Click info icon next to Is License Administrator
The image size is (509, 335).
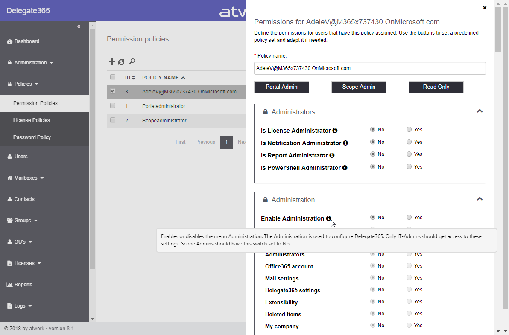335,131
